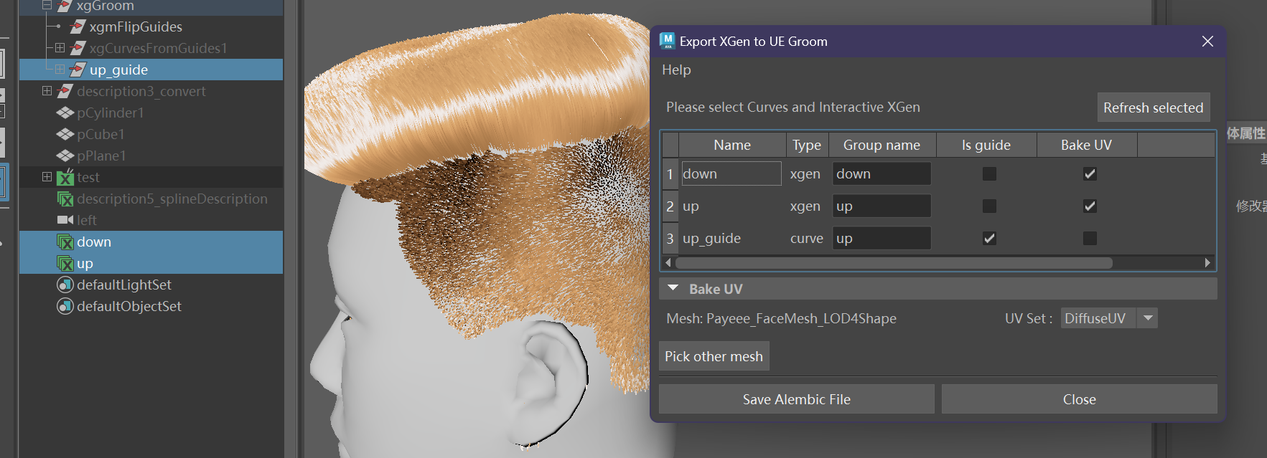Viewport: 1267px width, 458px height.
Task: Click the description5_splineDescription XGen icon
Action: click(65, 199)
